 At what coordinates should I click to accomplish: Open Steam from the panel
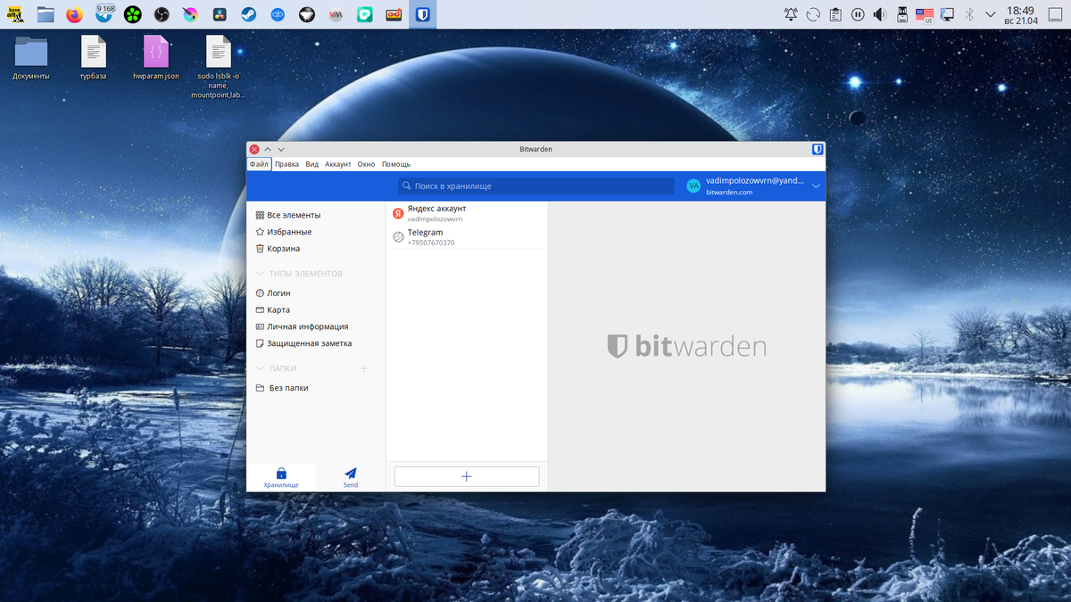(248, 14)
